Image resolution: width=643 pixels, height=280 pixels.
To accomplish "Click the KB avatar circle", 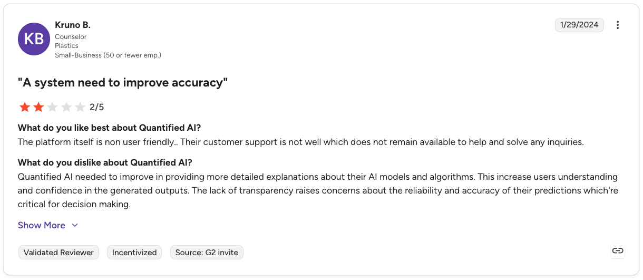I will [34, 39].
